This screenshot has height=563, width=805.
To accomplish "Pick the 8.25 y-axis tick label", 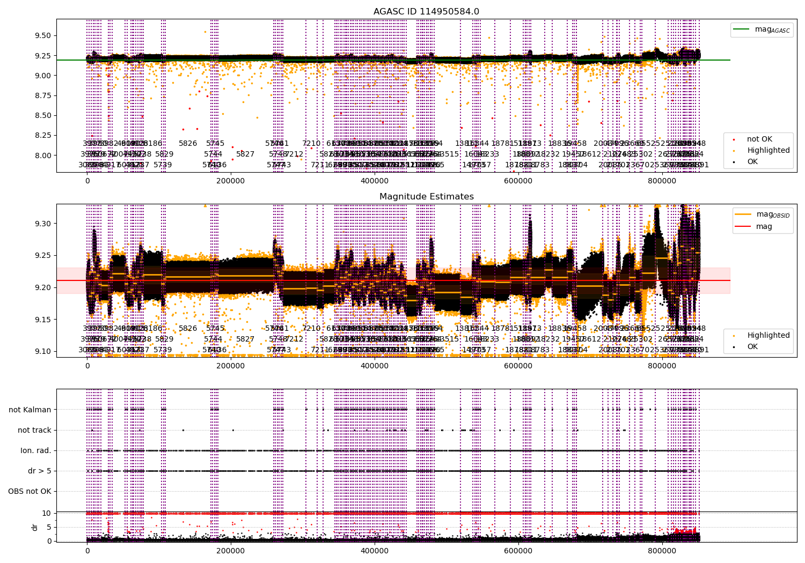I will [42, 136].
